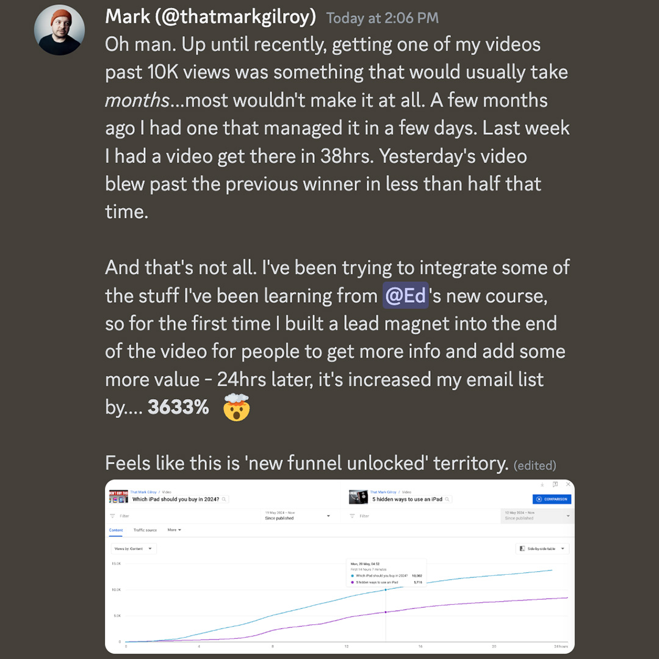
Task: Click the Mark (@thatmarkgilroy) username
Action: pyautogui.click(x=210, y=17)
